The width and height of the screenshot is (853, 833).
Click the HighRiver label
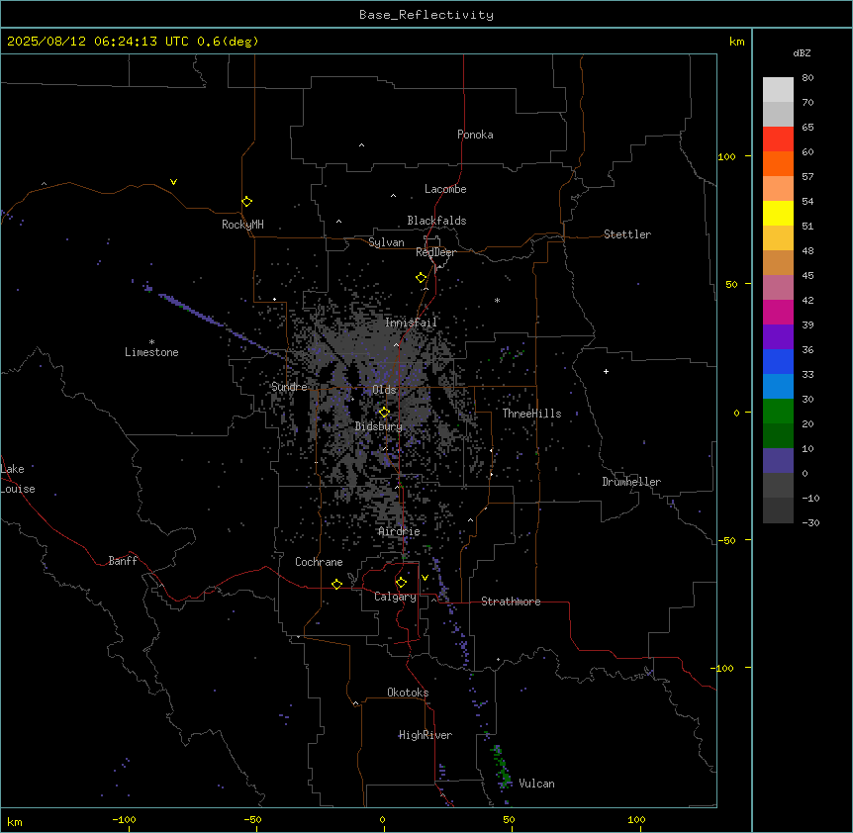pos(425,735)
